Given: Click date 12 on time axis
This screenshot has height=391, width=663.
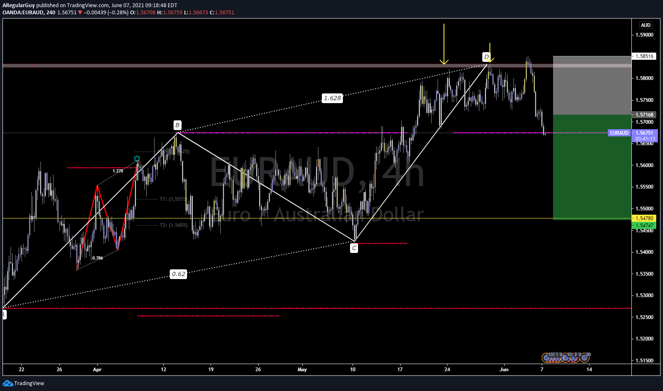Looking at the screenshot, I should [163, 370].
